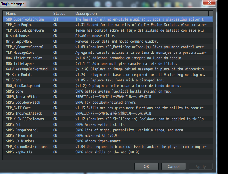The width and height of the screenshot is (228, 174).
Task: Select the SRPG_MapBattle plugin entry
Action: [x=108, y=152]
